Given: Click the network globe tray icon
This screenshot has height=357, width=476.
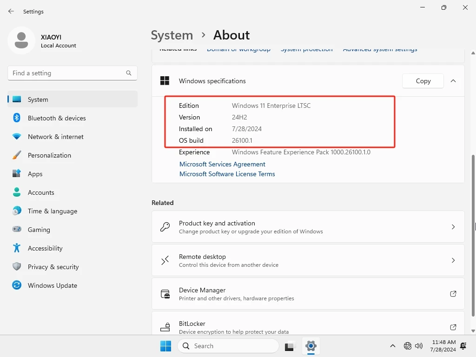Looking at the screenshot, I should tap(407, 346).
